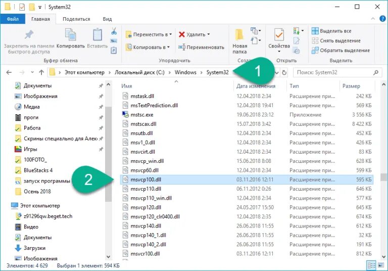The image size is (388, 271).
Task: Select the msvcr100.dll file
Action: [247, 254]
